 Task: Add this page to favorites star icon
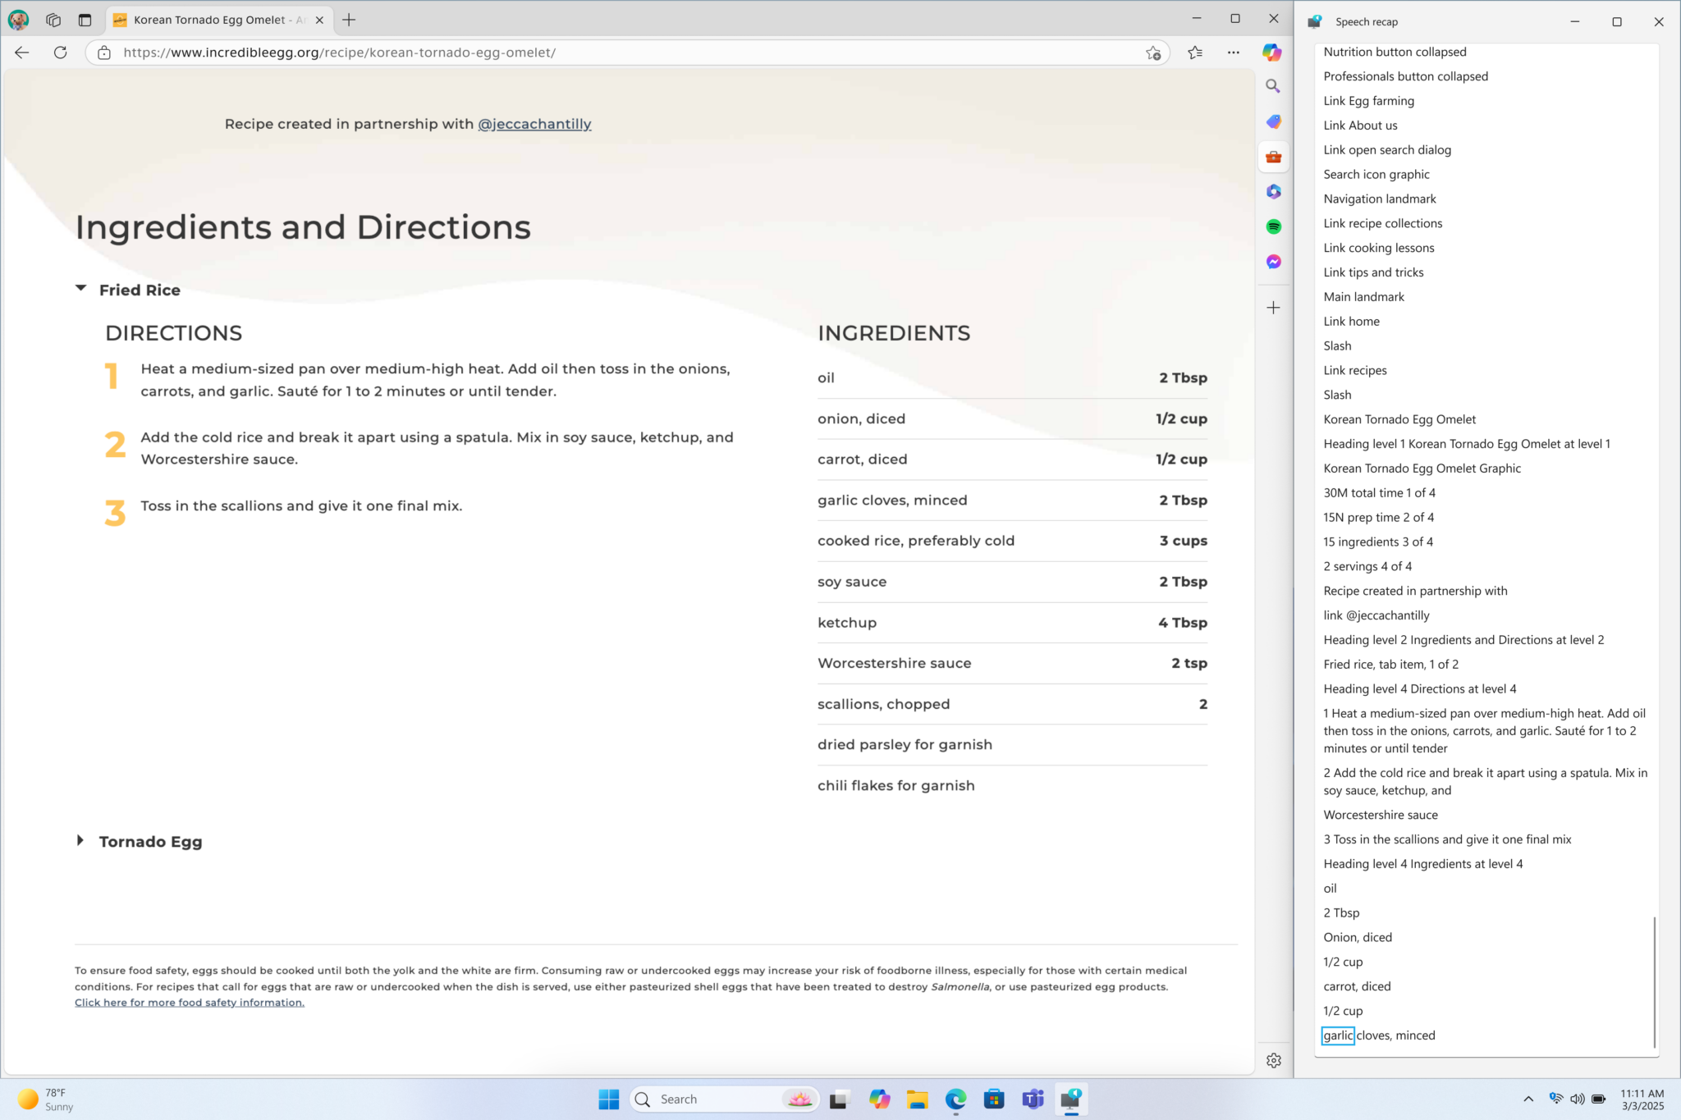click(x=1153, y=53)
